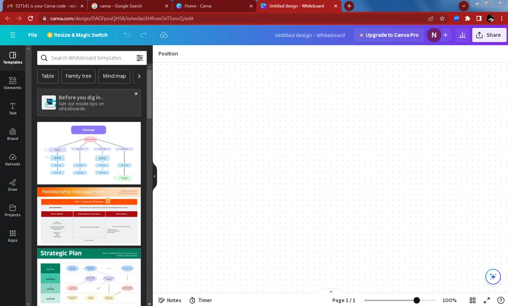The image size is (508, 306).
Task: Open the Brand side tab
Action: pyautogui.click(x=13, y=134)
